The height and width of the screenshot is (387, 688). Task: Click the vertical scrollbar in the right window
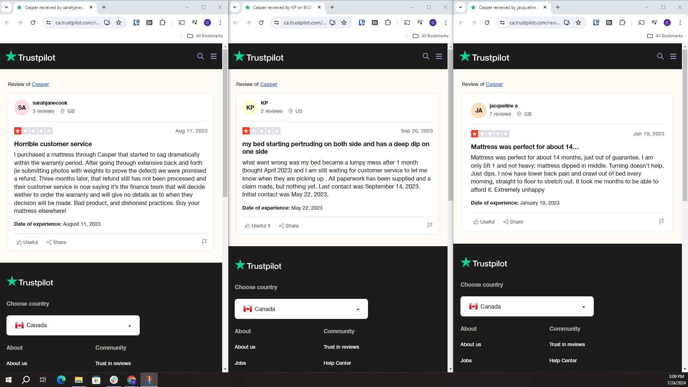click(685, 125)
